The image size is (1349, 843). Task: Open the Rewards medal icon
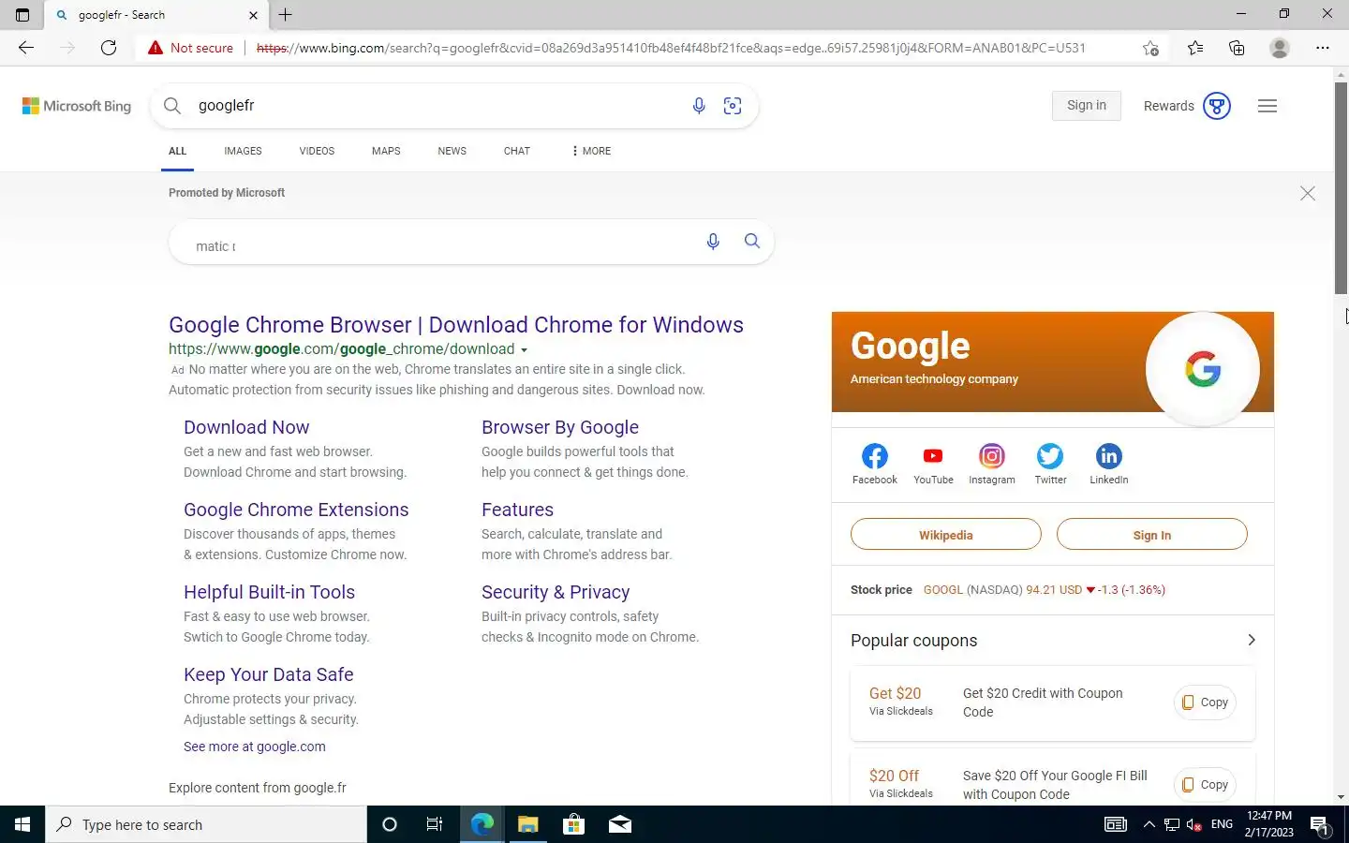coord(1217,106)
